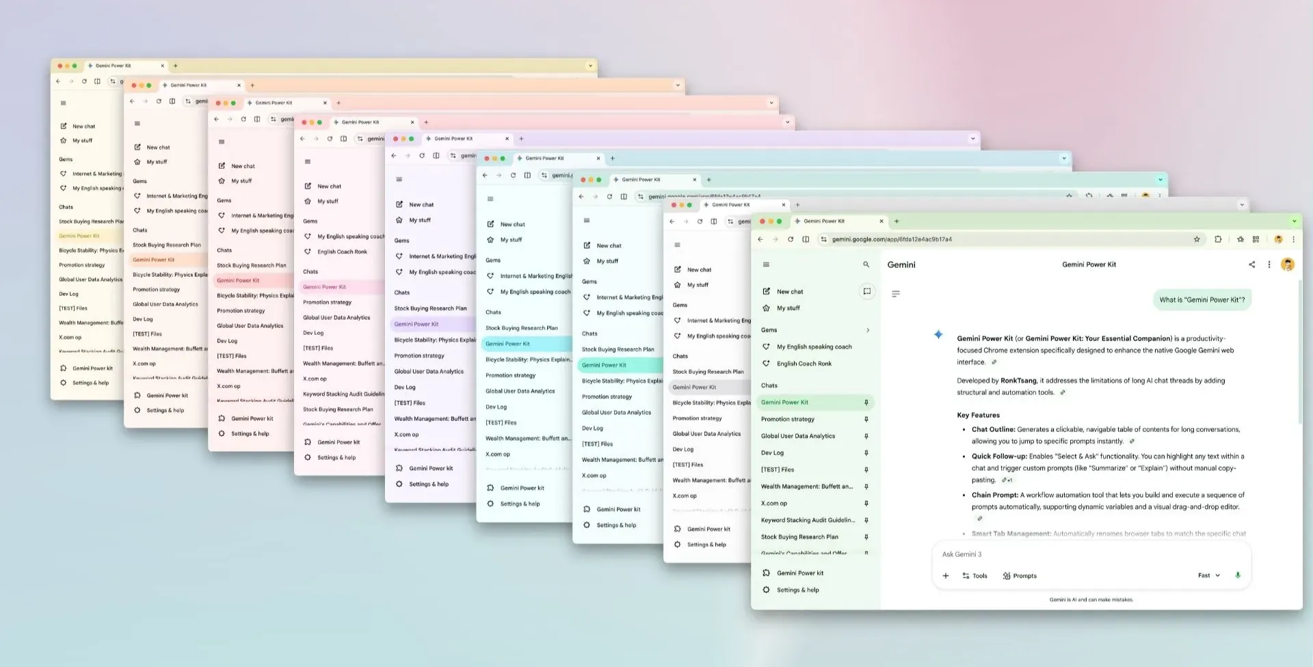Open the Chrome three-dot menu in the front window
This screenshot has height=667, width=1313.
pos(1293,239)
